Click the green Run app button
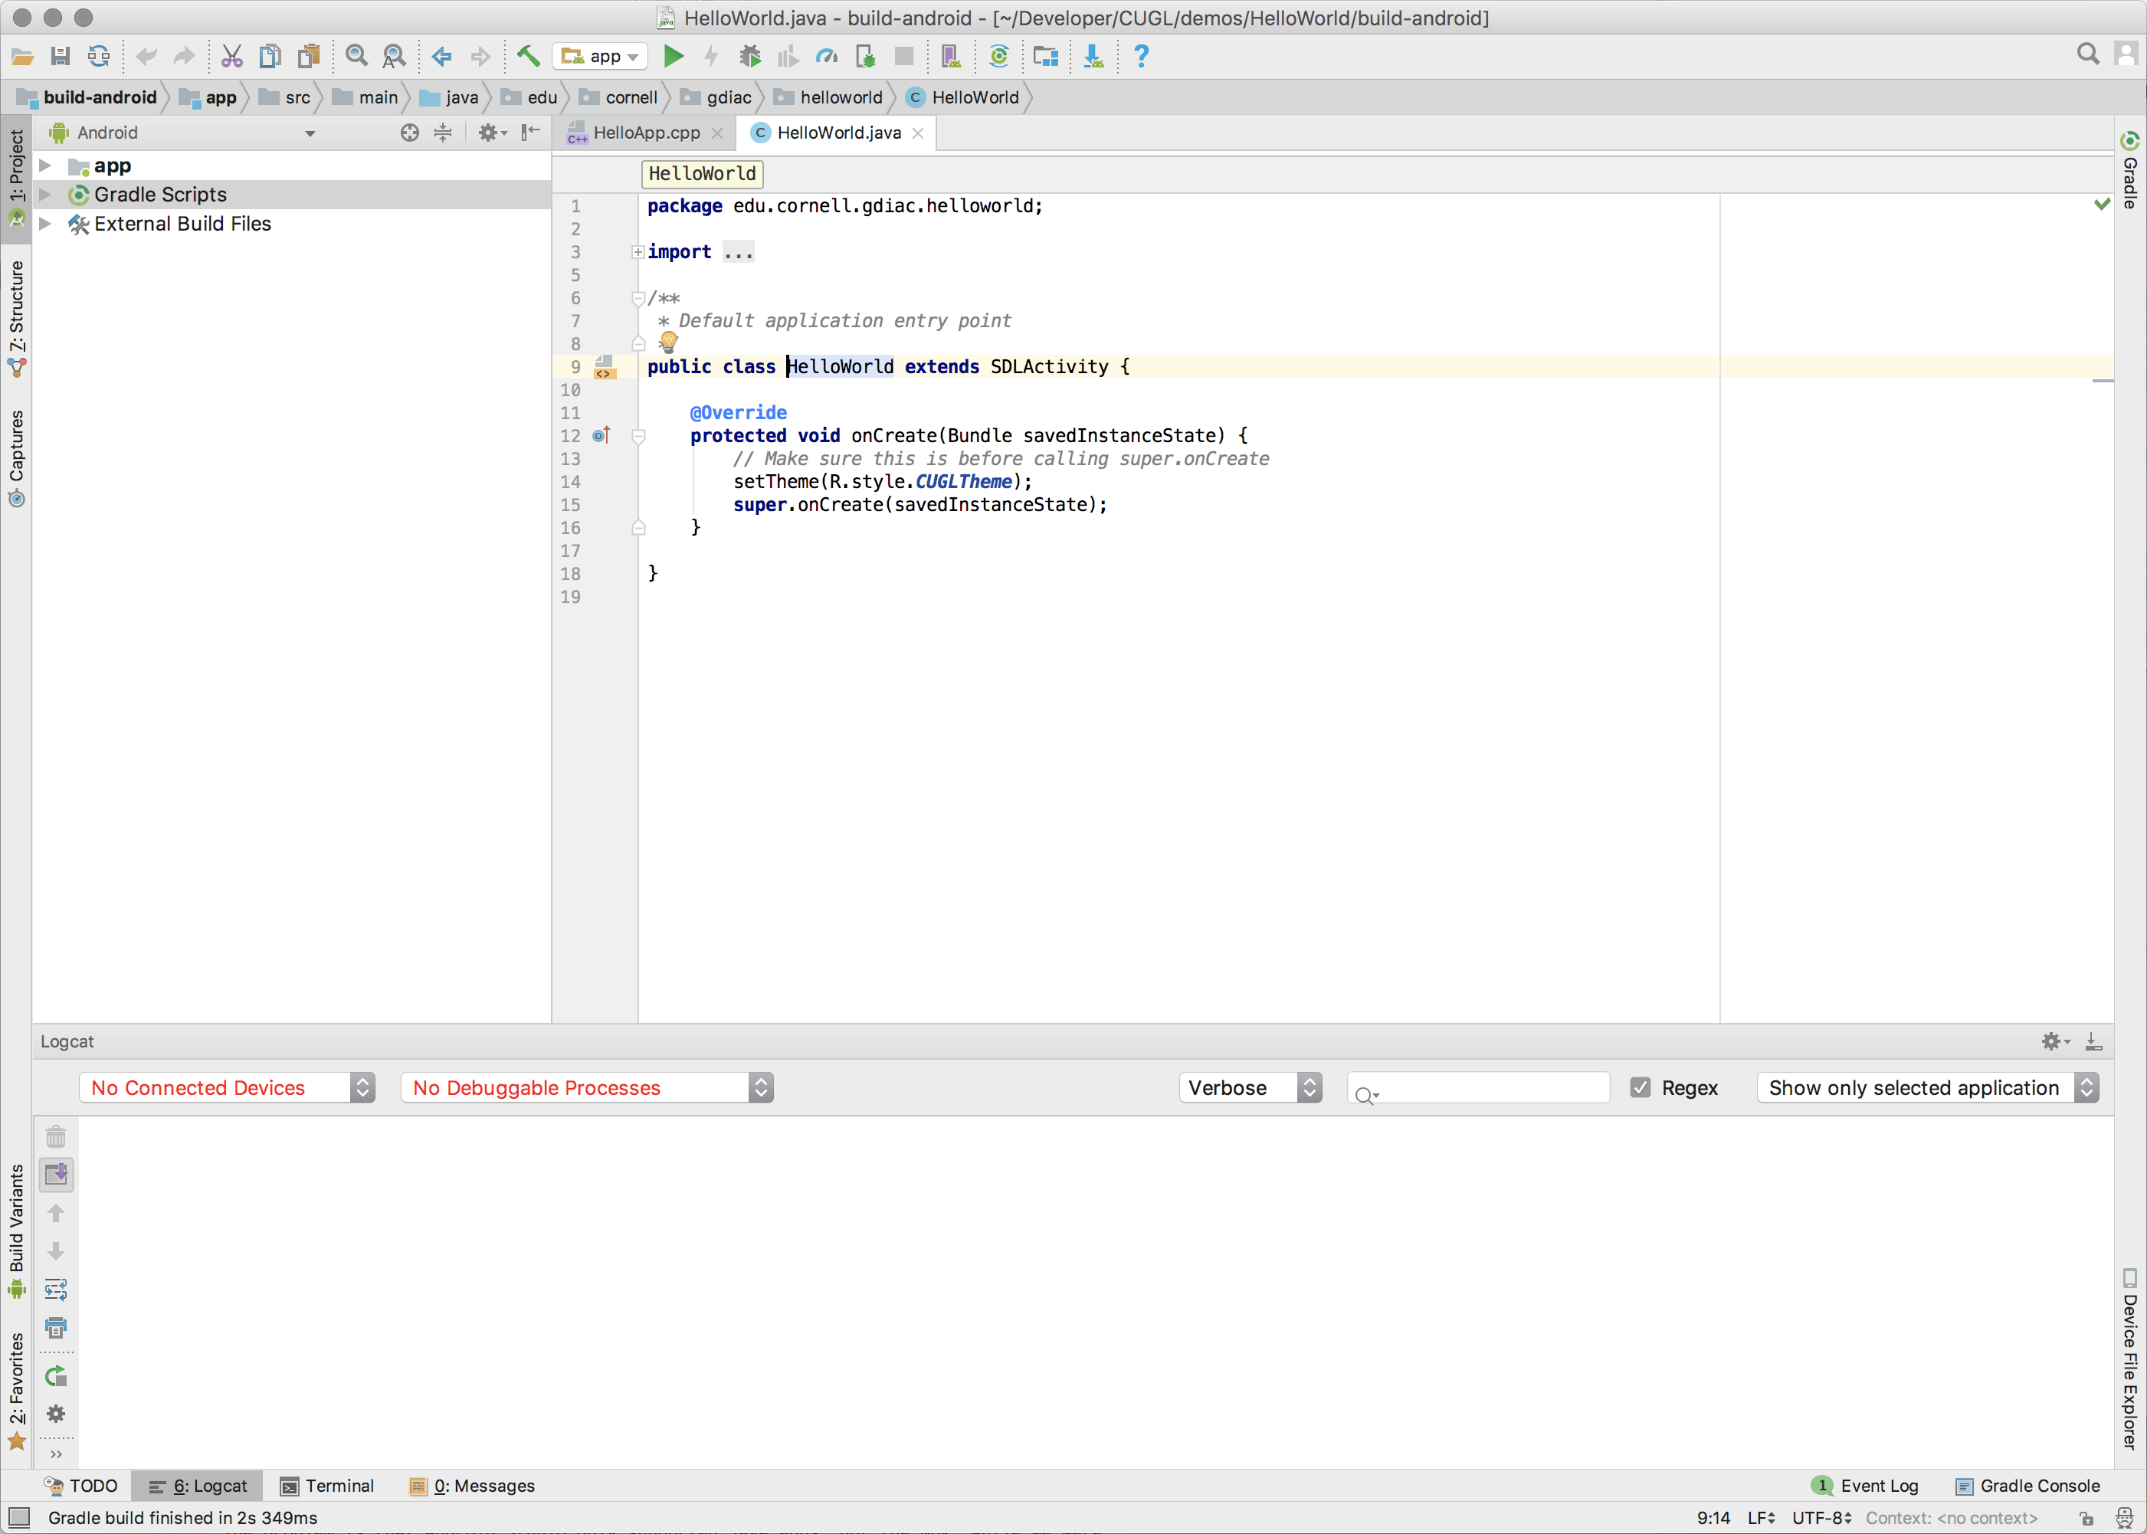Screen dimensions: 2147x1534 pos(674,57)
